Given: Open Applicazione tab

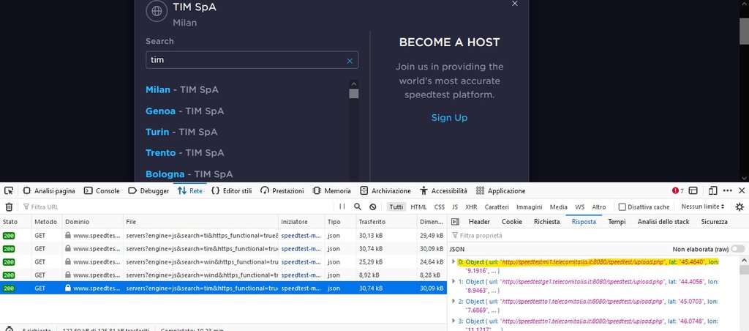Looking at the screenshot, I should pos(500,191).
